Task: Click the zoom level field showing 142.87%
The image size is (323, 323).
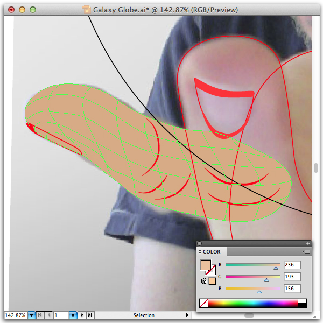Action: [x=16, y=315]
